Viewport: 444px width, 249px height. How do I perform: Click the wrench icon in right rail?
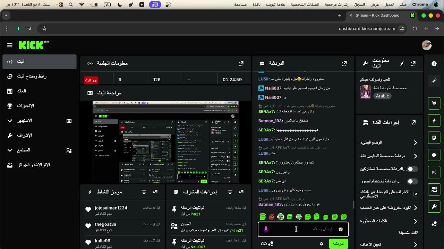(434, 207)
